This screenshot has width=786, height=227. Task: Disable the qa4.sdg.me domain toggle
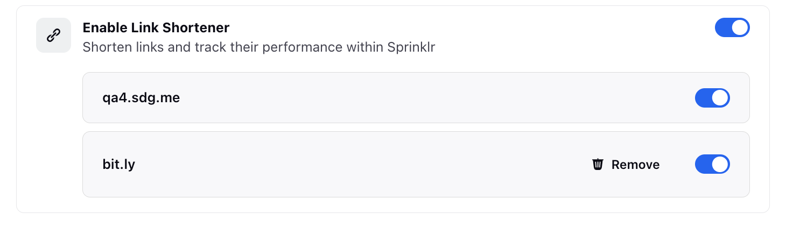pos(713,98)
